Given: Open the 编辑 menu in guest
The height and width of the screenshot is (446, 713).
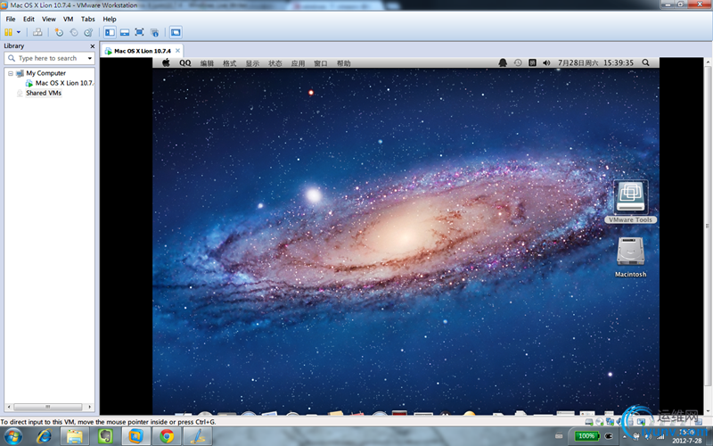Looking at the screenshot, I should pyautogui.click(x=207, y=63).
